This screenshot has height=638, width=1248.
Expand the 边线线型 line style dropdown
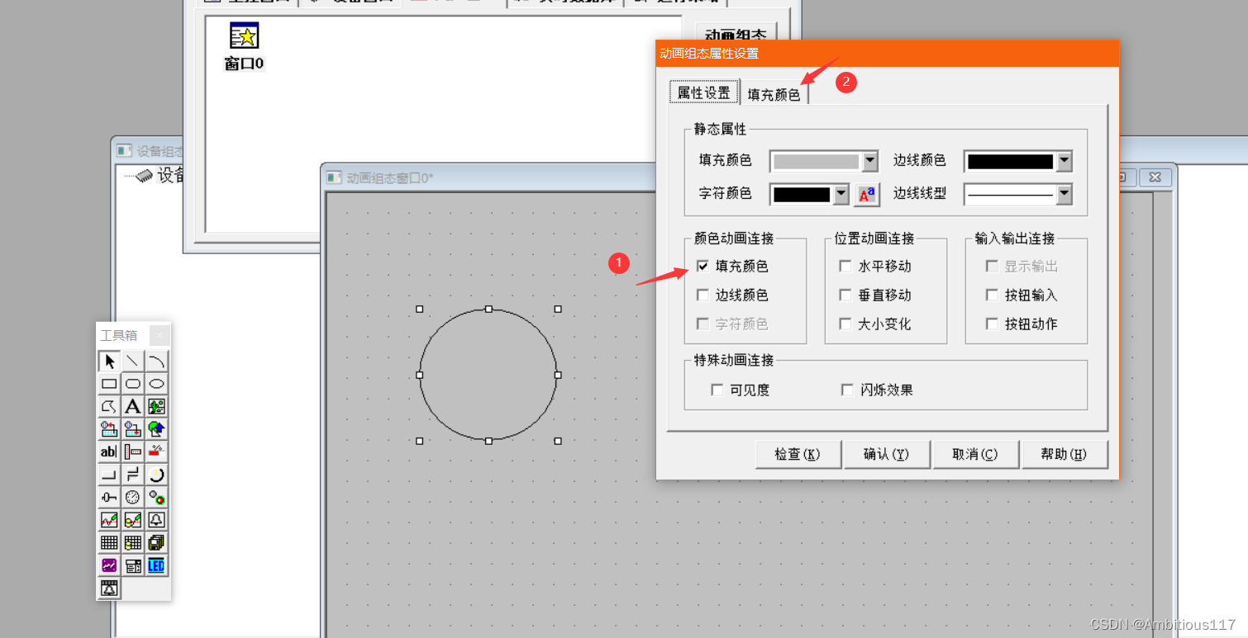[x=1065, y=195]
